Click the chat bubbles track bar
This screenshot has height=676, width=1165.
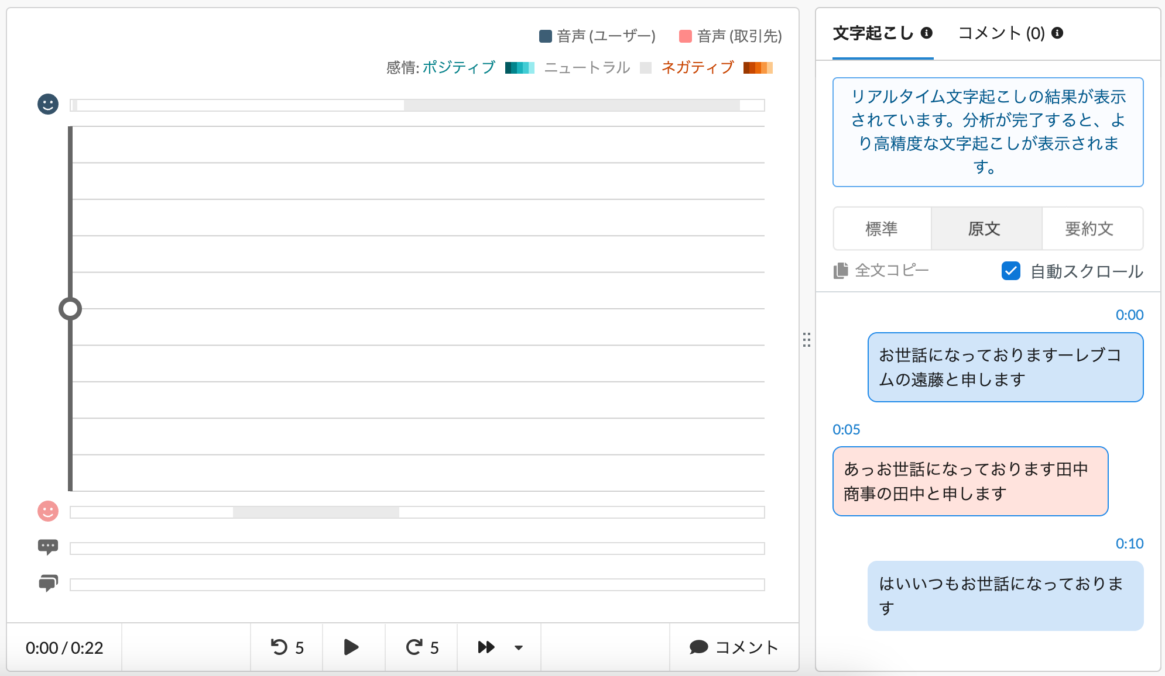[417, 585]
